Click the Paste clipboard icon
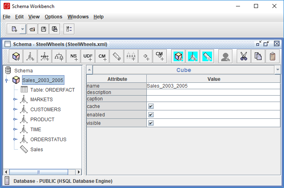Screen dimensions: 284x188 [x=272, y=56]
